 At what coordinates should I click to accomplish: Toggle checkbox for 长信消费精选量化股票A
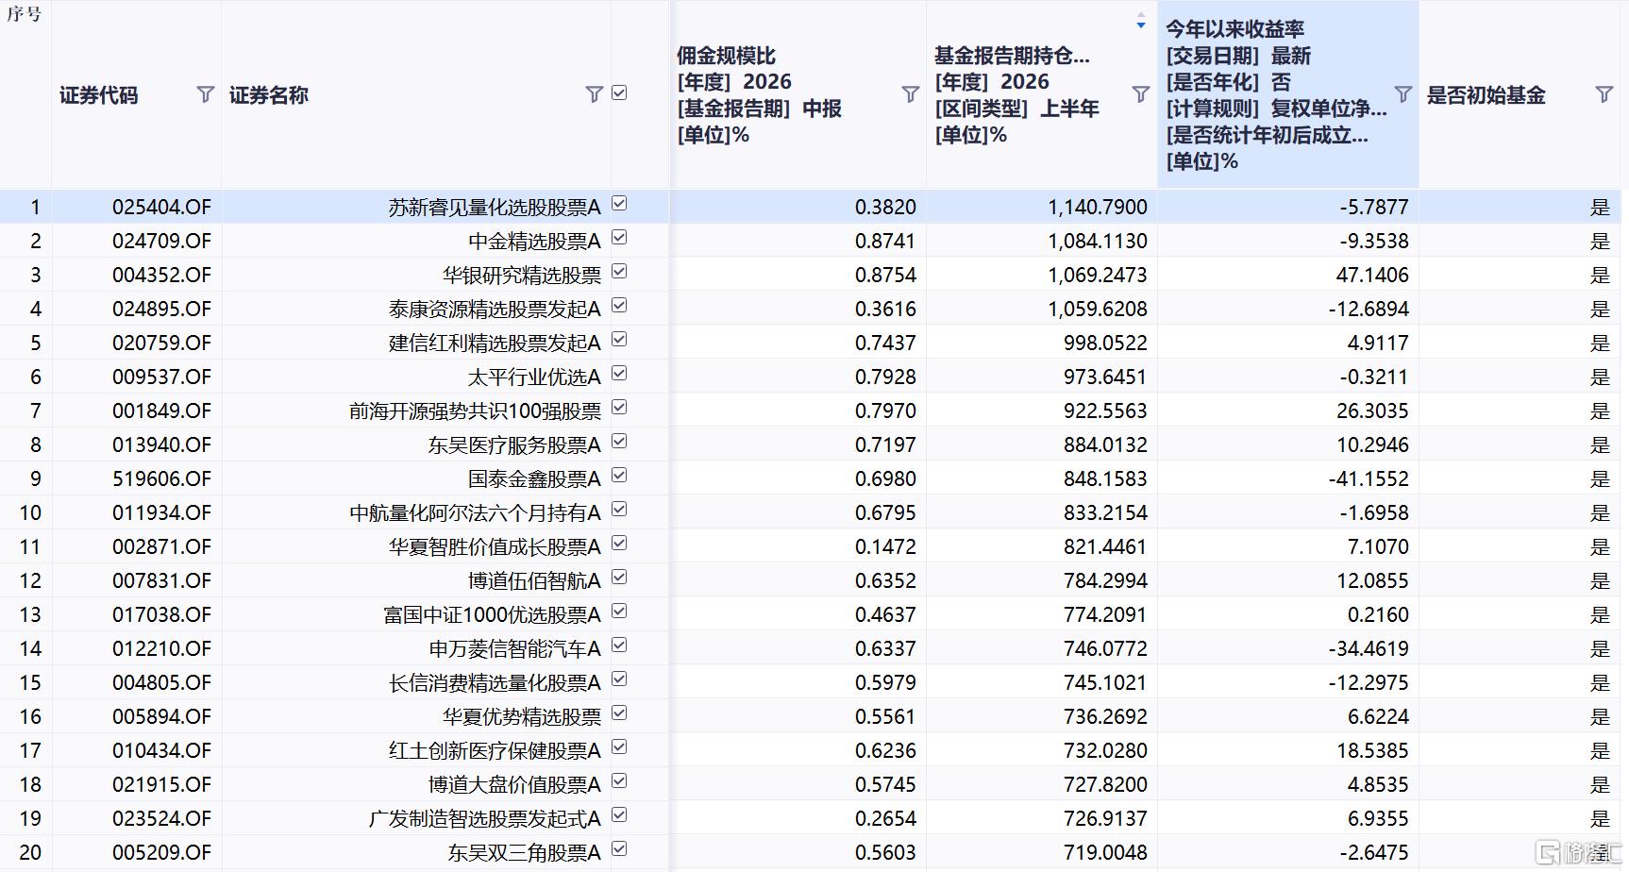pyautogui.click(x=619, y=679)
